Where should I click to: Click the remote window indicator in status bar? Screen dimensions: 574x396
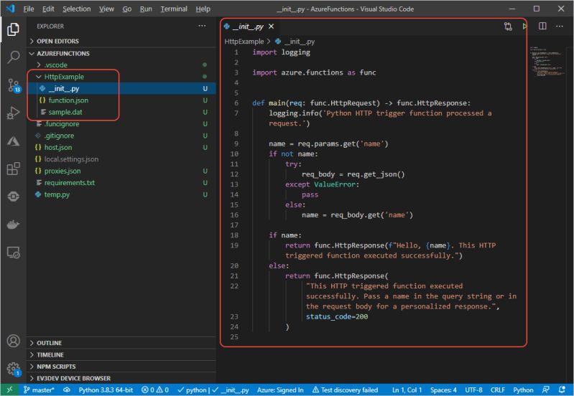(9, 390)
